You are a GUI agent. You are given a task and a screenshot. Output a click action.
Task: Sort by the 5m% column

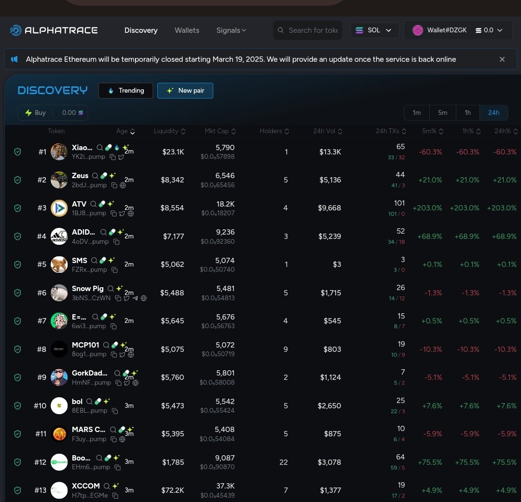click(x=433, y=131)
